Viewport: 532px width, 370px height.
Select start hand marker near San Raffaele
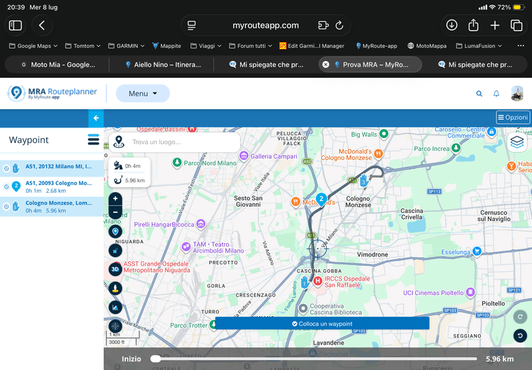coord(304,282)
